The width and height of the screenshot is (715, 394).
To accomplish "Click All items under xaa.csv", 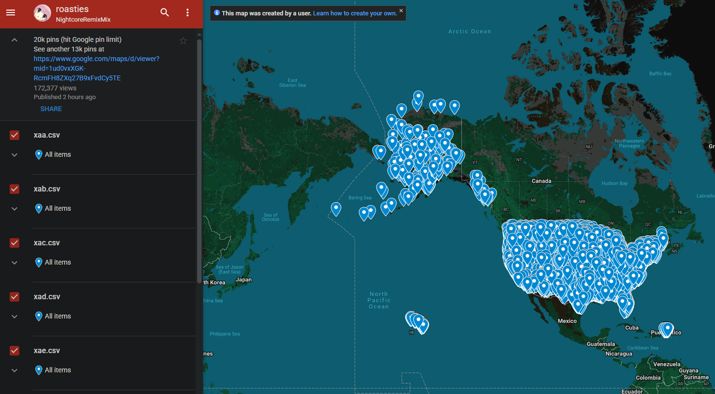I will tap(58, 154).
